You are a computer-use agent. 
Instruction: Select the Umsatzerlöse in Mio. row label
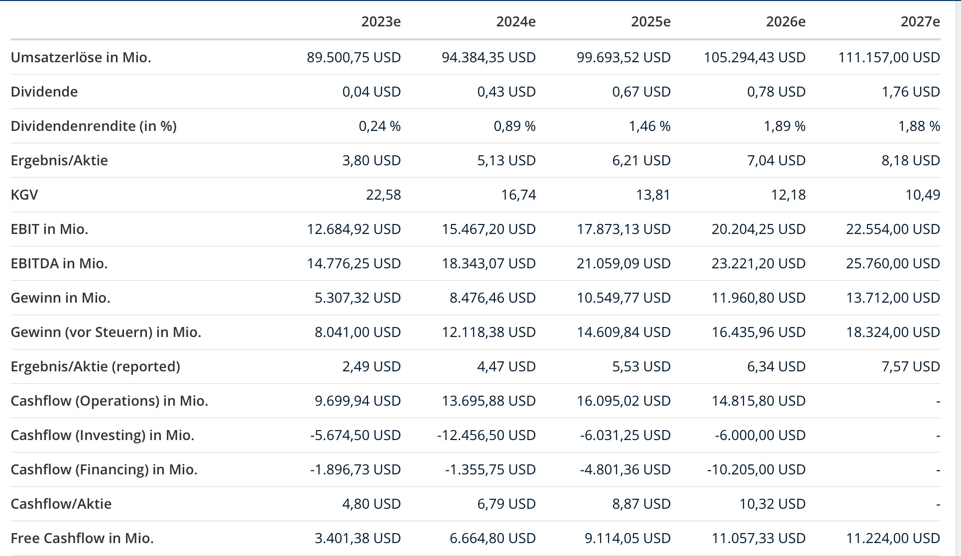pyautogui.click(x=81, y=57)
